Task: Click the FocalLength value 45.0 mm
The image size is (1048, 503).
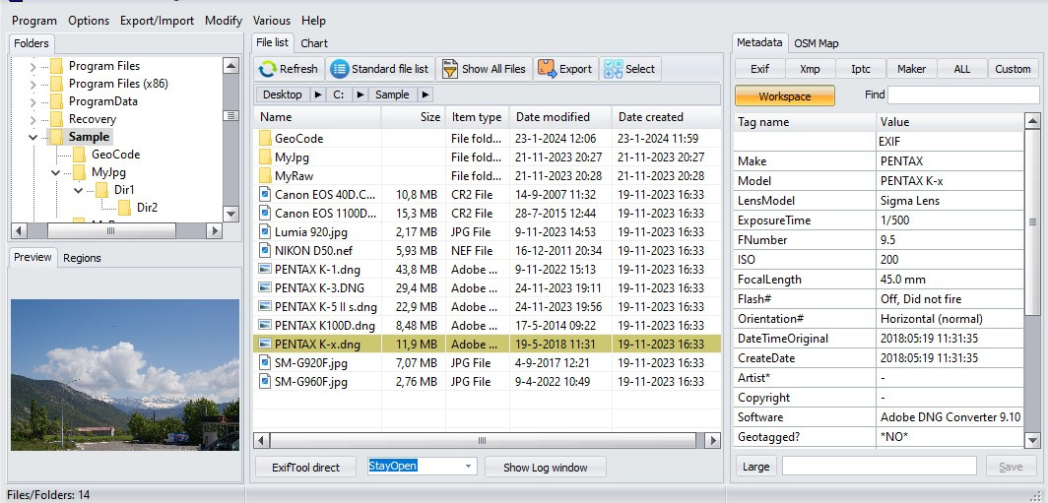Action: [x=903, y=280]
